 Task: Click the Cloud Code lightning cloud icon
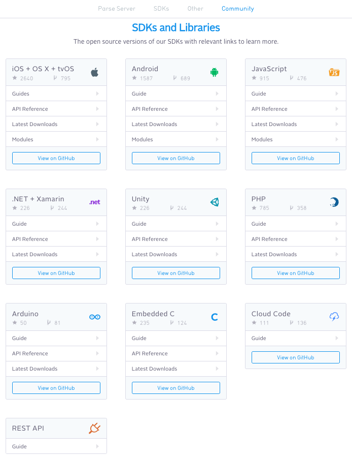334,317
